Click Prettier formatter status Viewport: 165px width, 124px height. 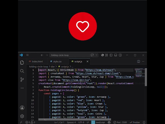(135, 122)
